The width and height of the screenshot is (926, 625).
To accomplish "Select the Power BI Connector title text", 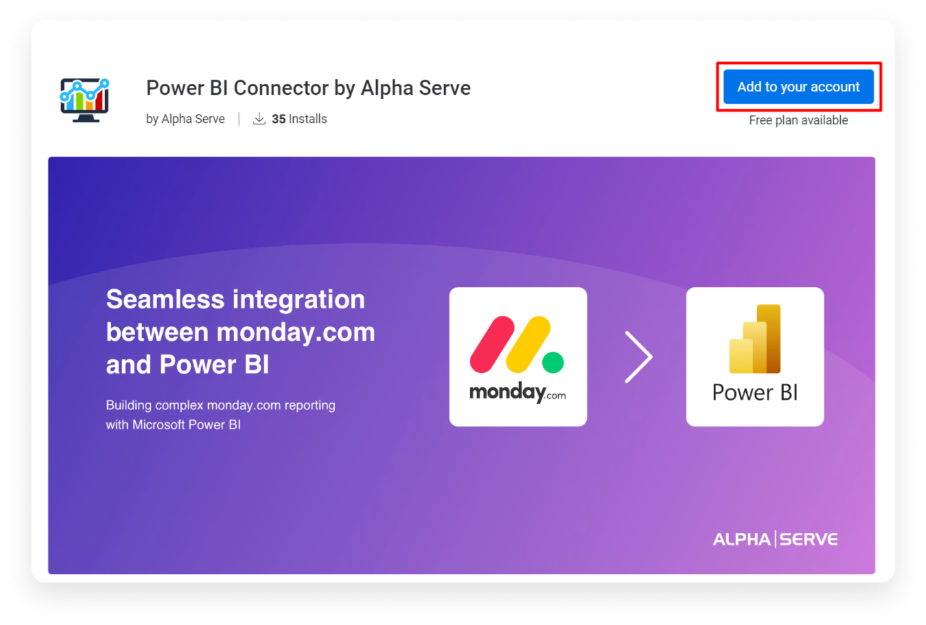I will 308,87.
